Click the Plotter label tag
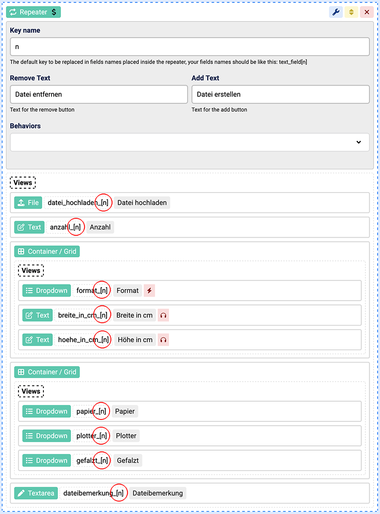The height and width of the screenshot is (514, 380). (x=126, y=436)
